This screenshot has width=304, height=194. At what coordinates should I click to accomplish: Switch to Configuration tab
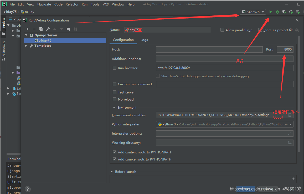click(x=123, y=40)
